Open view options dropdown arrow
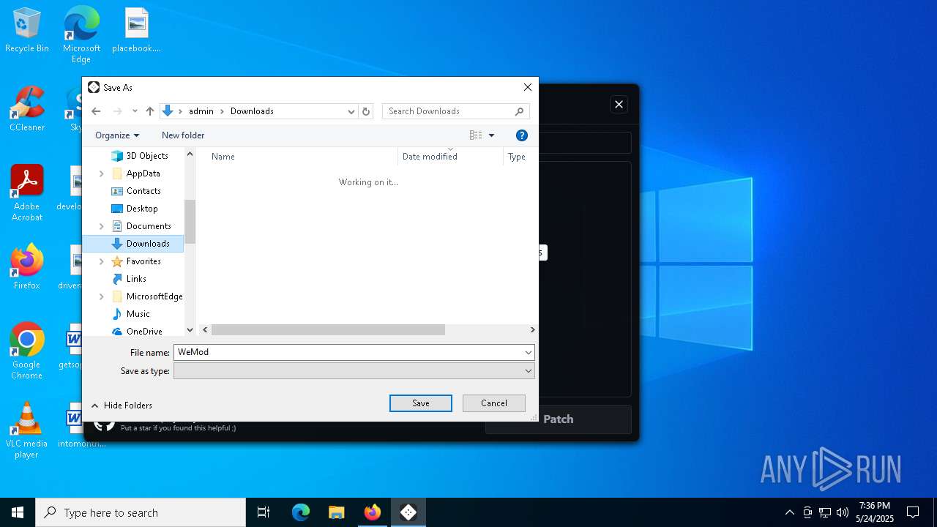This screenshot has width=937, height=527. (x=491, y=135)
